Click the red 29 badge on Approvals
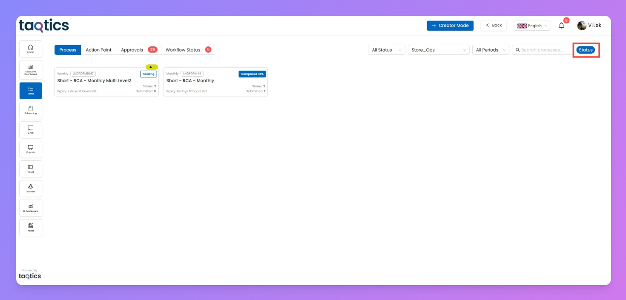Screen dimensions: 626x300 [x=152, y=50]
